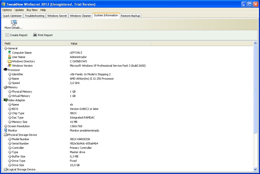260x174 pixels.
Task: Click 'AMD Athlon(tm) II X2 250 Processor'
Action: [x=92, y=79]
